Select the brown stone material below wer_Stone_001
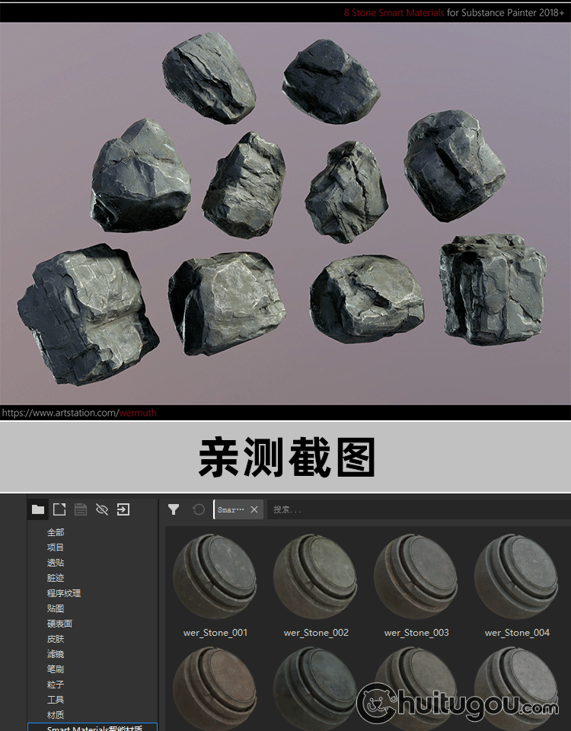The height and width of the screenshot is (731, 571). pyautogui.click(x=215, y=689)
